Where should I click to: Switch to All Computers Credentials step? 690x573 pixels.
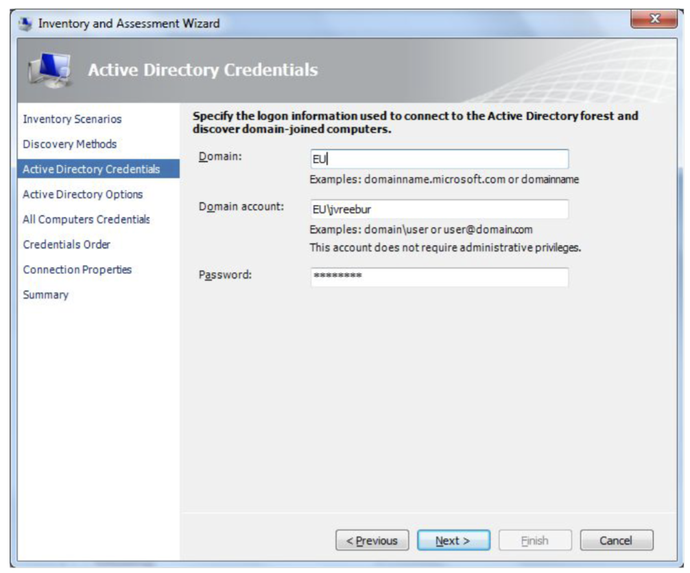[x=86, y=219]
